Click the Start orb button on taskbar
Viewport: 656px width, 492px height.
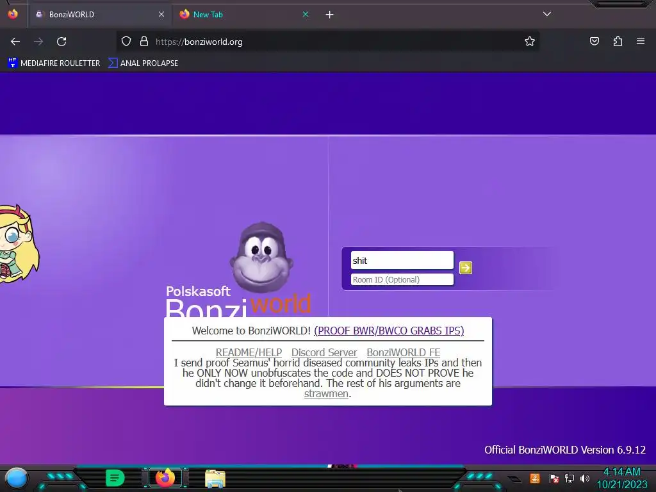pyautogui.click(x=17, y=478)
